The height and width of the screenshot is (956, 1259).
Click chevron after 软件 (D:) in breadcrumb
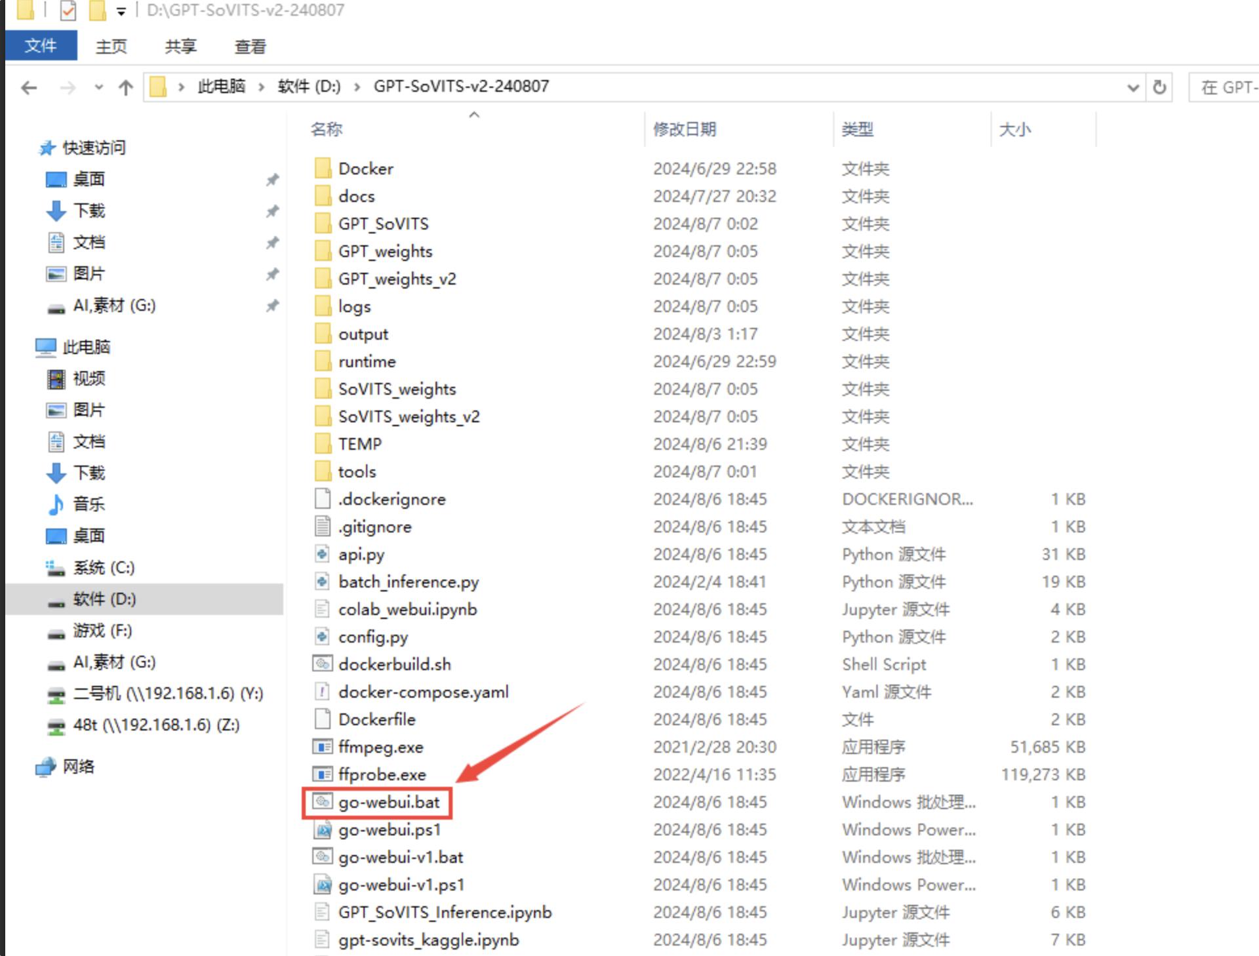(357, 87)
